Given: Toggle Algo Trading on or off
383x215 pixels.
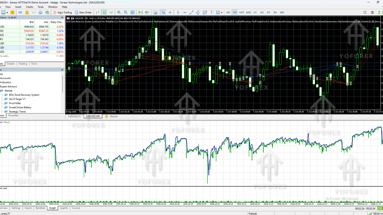Looking at the screenshot, I should [63, 13].
